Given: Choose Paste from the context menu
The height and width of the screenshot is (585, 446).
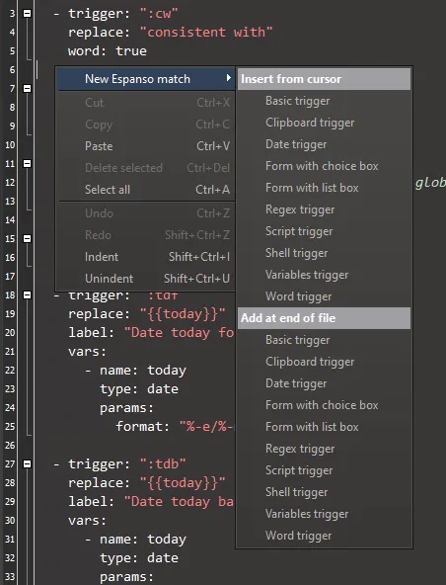Looking at the screenshot, I should [146, 146].
